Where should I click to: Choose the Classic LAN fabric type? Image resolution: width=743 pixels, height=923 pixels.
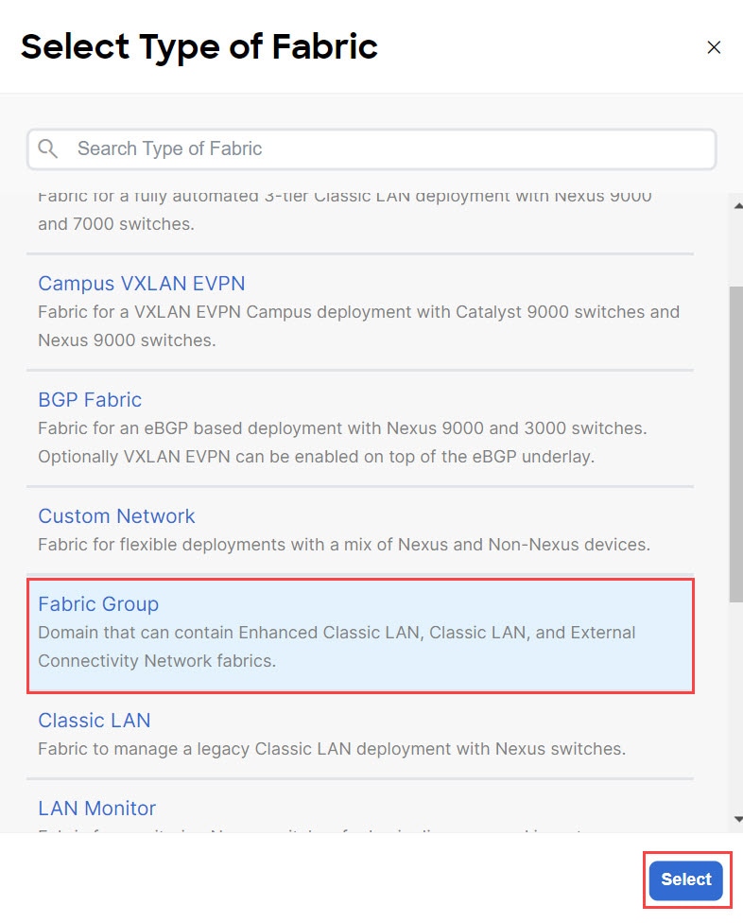pyautogui.click(x=95, y=720)
